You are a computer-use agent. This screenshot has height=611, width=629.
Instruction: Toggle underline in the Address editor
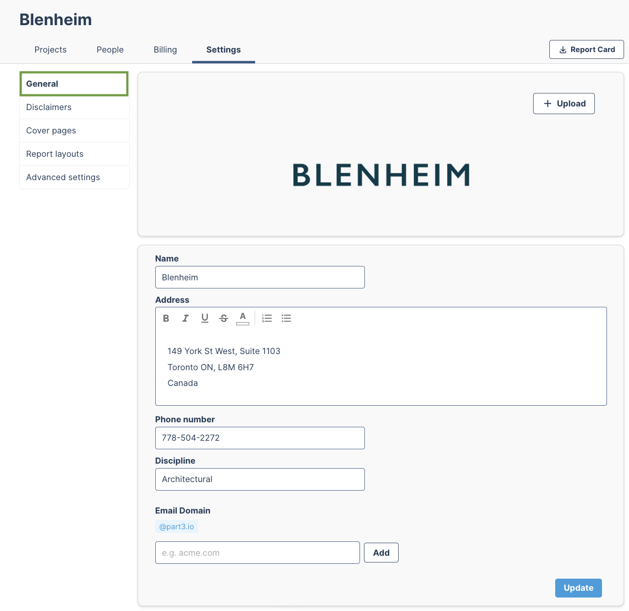point(205,318)
